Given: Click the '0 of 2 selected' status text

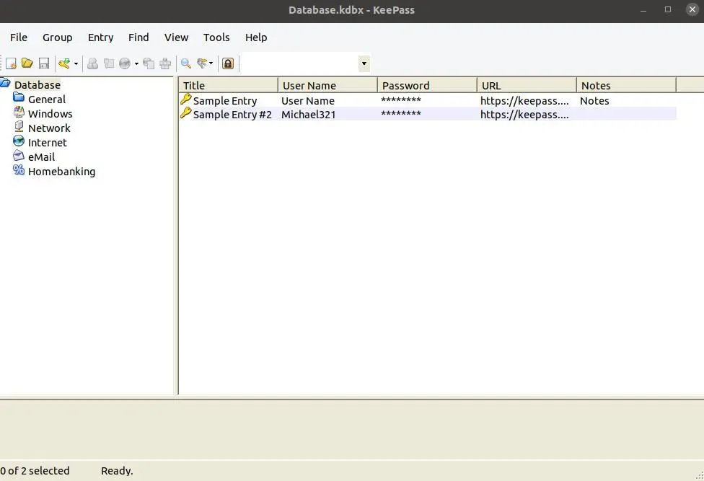Looking at the screenshot, I should tap(35, 471).
